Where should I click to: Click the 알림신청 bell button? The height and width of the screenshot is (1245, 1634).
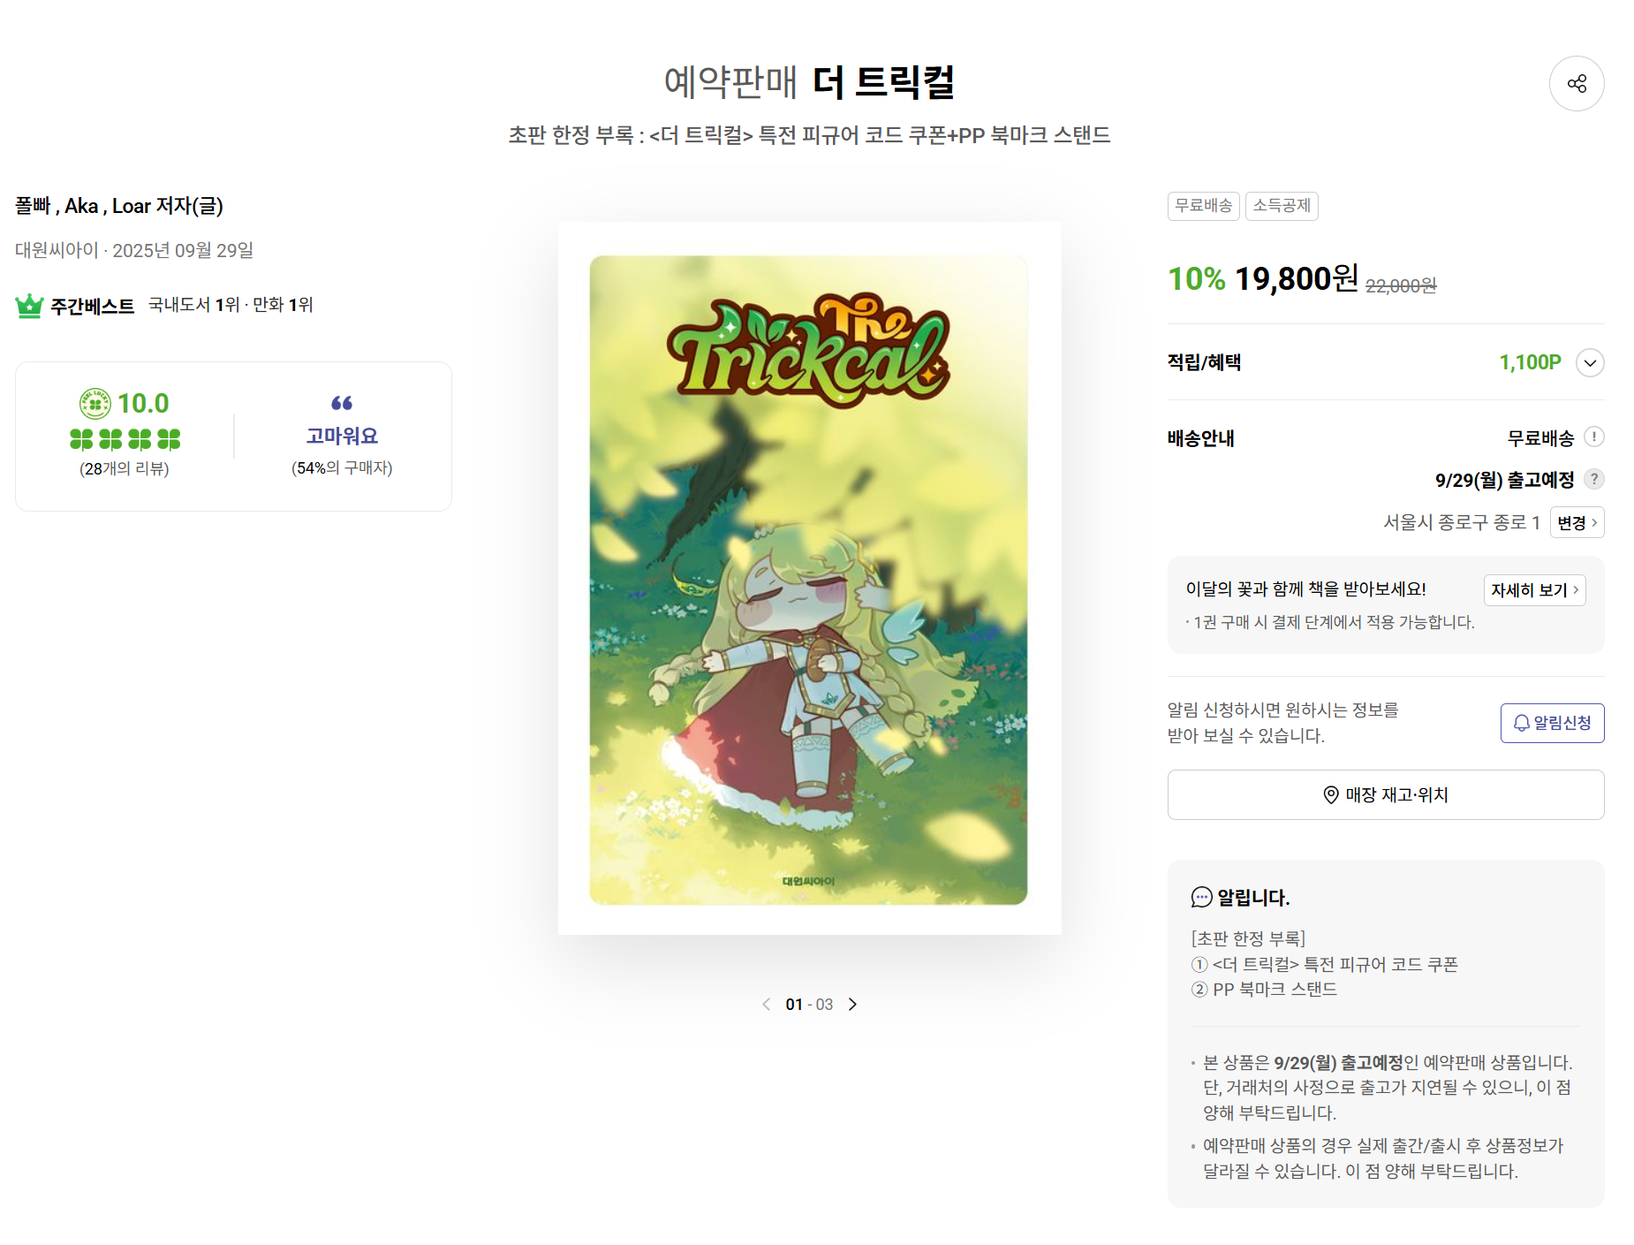pyautogui.click(x=1552, y=723)
